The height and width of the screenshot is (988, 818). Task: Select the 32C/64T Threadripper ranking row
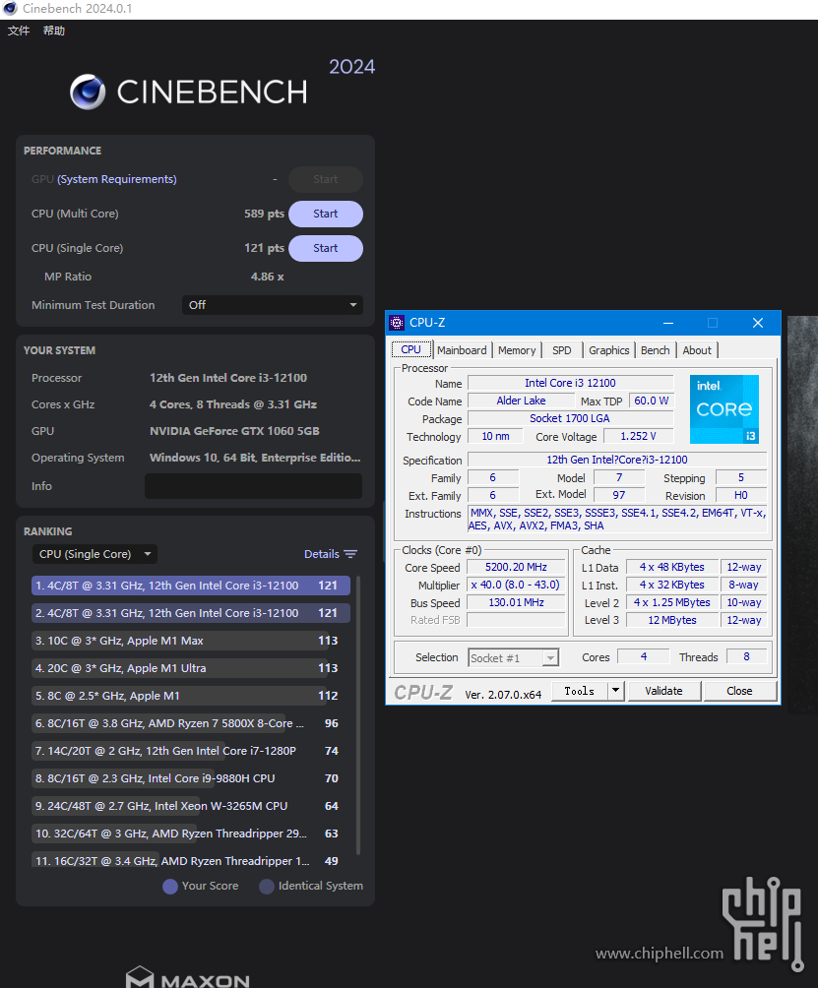[190, 834]
